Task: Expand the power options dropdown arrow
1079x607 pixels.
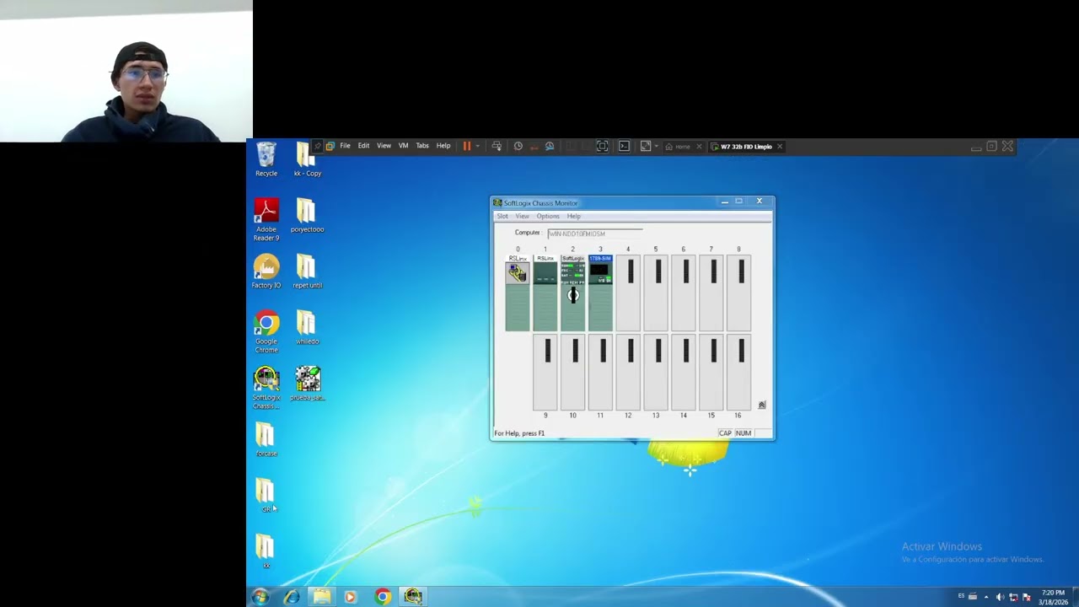Action: click(x=477, y=147)
